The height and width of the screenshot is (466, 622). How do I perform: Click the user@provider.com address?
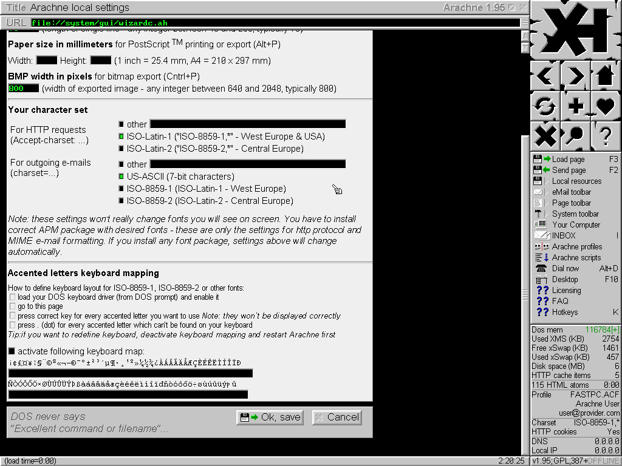point(589,413)
